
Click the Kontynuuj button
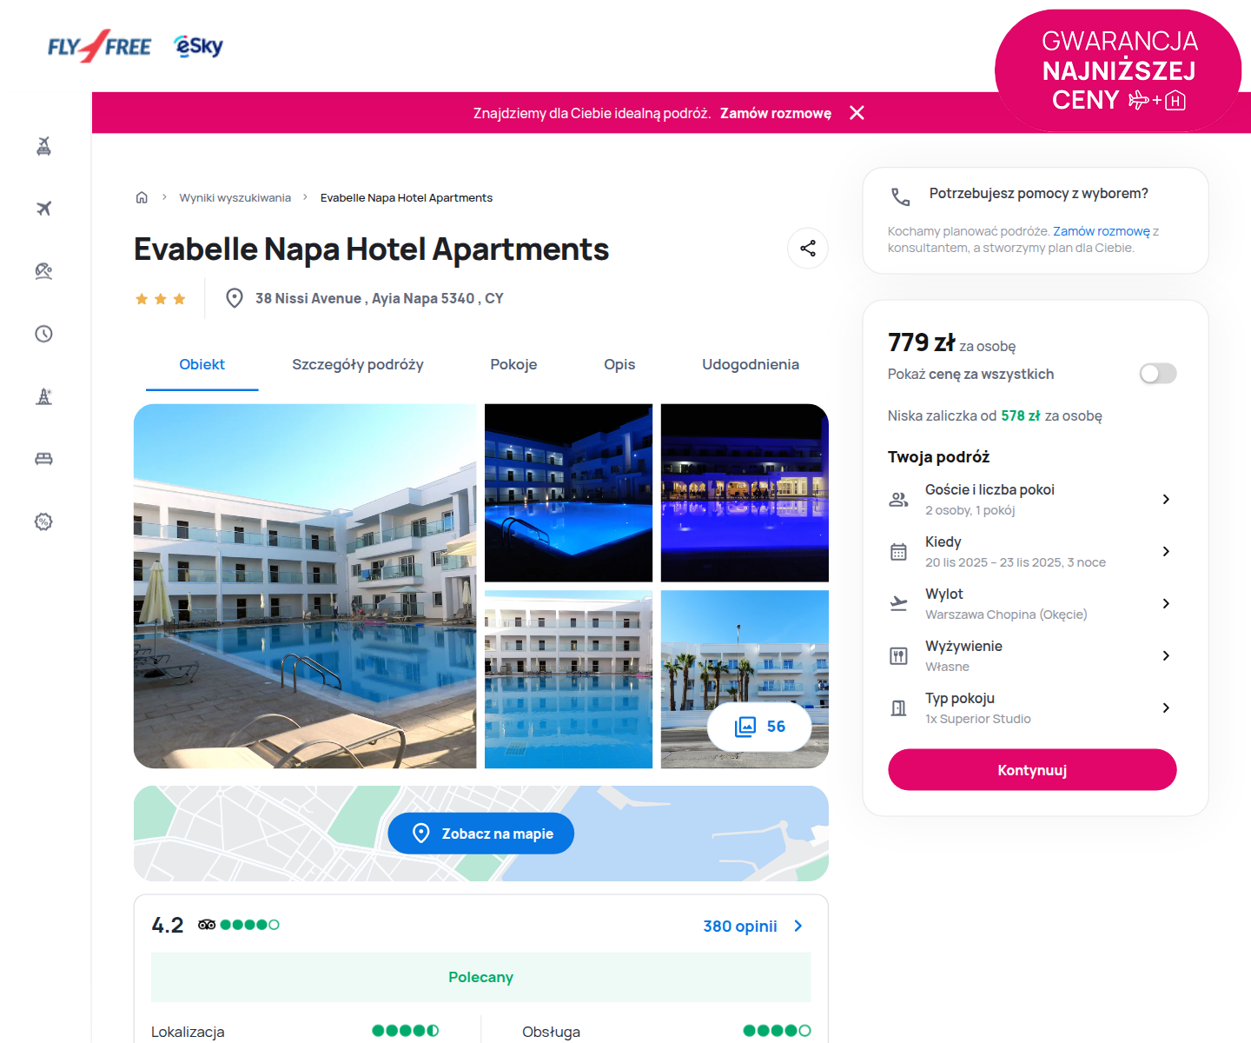1032,770
